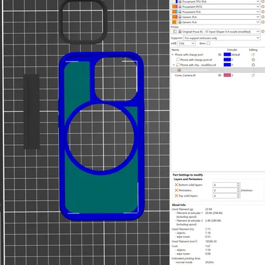Click editing icon for Cover_Camera.stl

(253, 76)
